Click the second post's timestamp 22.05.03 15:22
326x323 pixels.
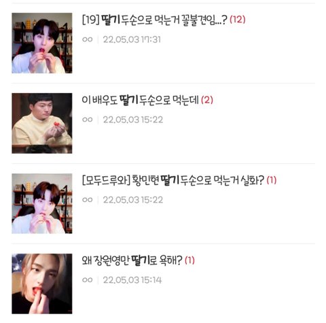click(133, 120)
